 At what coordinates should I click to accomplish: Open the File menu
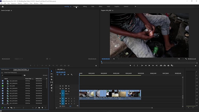coord(1,4)
